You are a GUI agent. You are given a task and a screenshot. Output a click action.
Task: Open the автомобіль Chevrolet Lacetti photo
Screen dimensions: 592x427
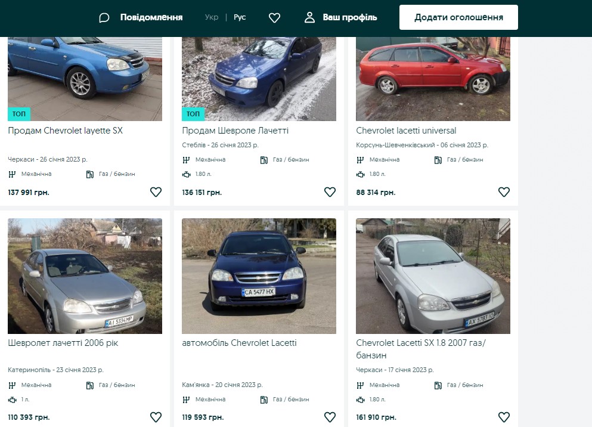[259, 276]
